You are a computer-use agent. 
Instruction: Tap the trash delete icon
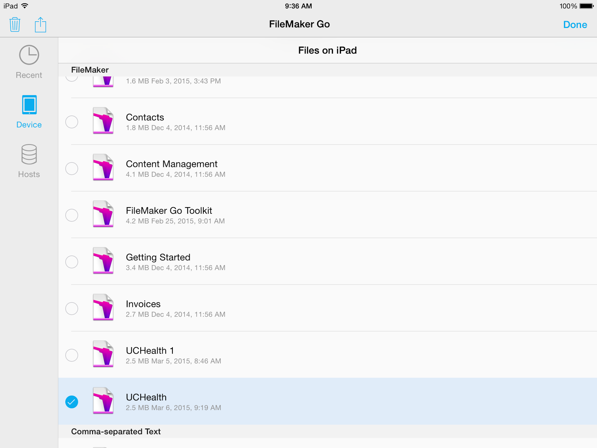[x=15, y=25]
